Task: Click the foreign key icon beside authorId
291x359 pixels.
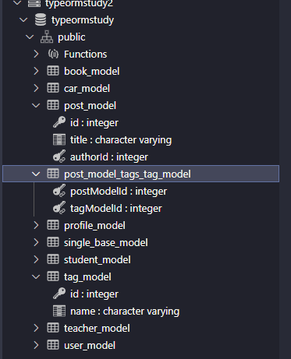Action: (59, 157)
